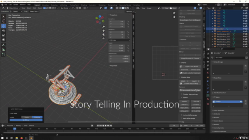Viewport: 249px width, 140px height.
Task: Click Create Checker Map button
Action: pos(190,84)
